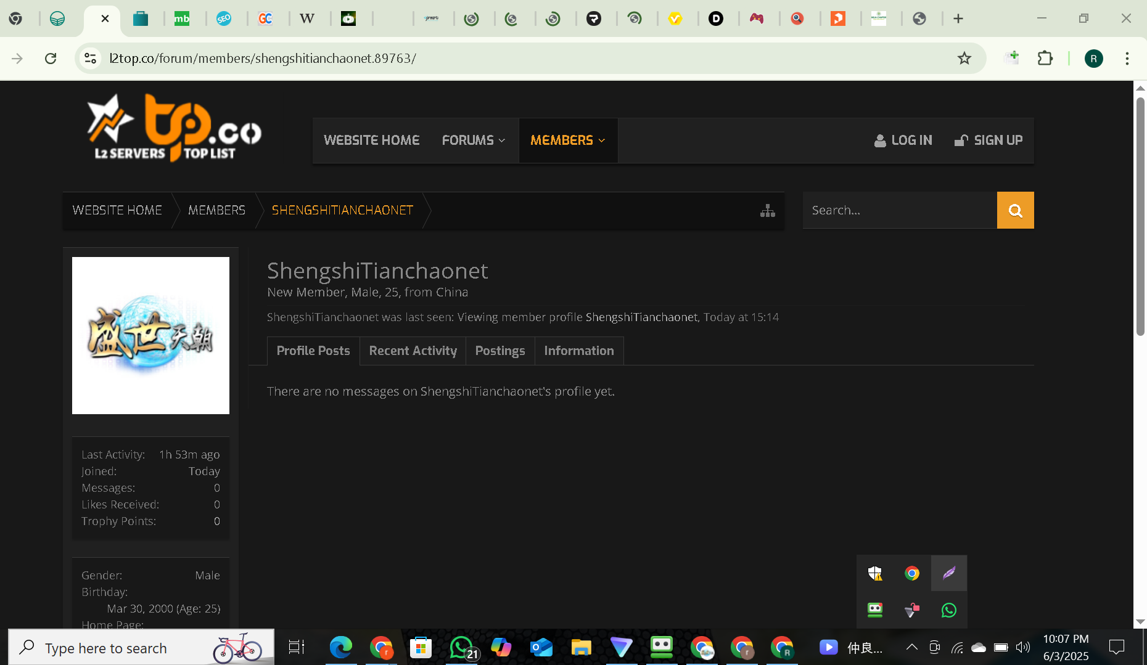Image resolution: width=1147 pixels, height=665 pixels.
Task: Click the member avatar image
Action: [x=150, y=335]
